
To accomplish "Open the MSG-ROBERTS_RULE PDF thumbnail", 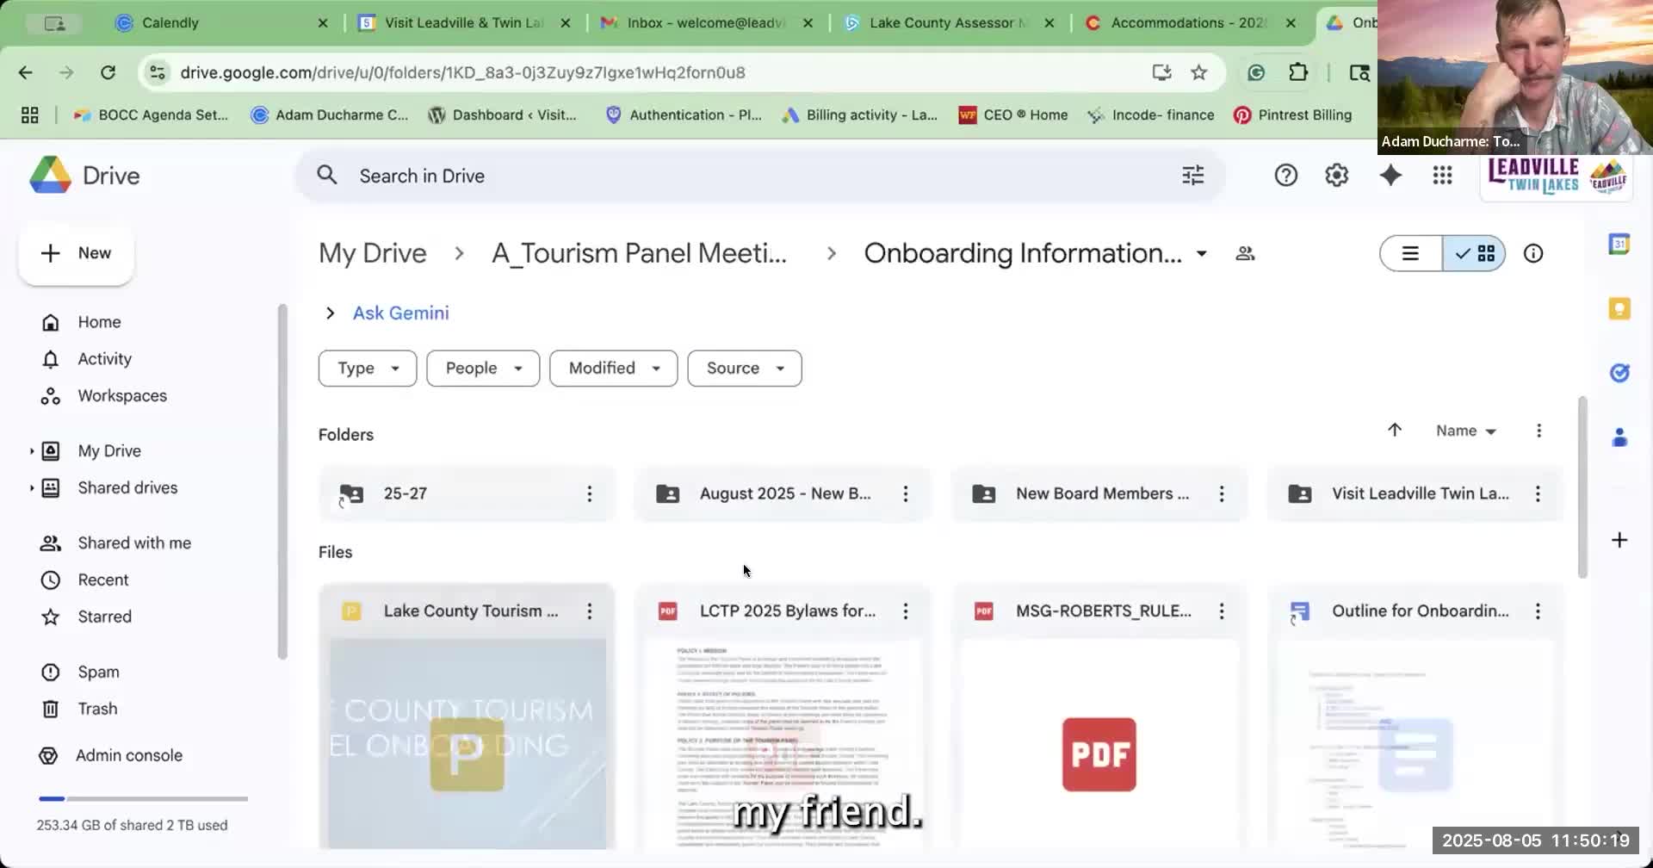I will (x=1099, y=744).
